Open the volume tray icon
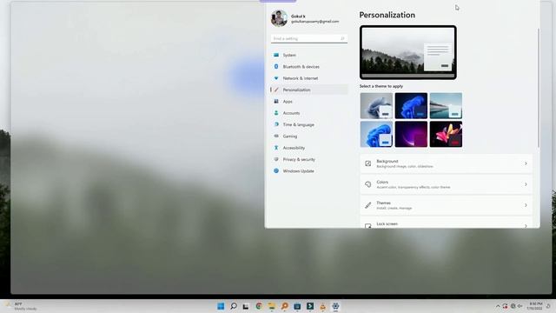 pyautogui.click(x=520, y=306)
